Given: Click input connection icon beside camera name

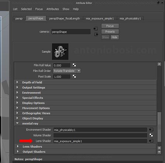Looking at the screenshot, I should click(x=96, y=29).
